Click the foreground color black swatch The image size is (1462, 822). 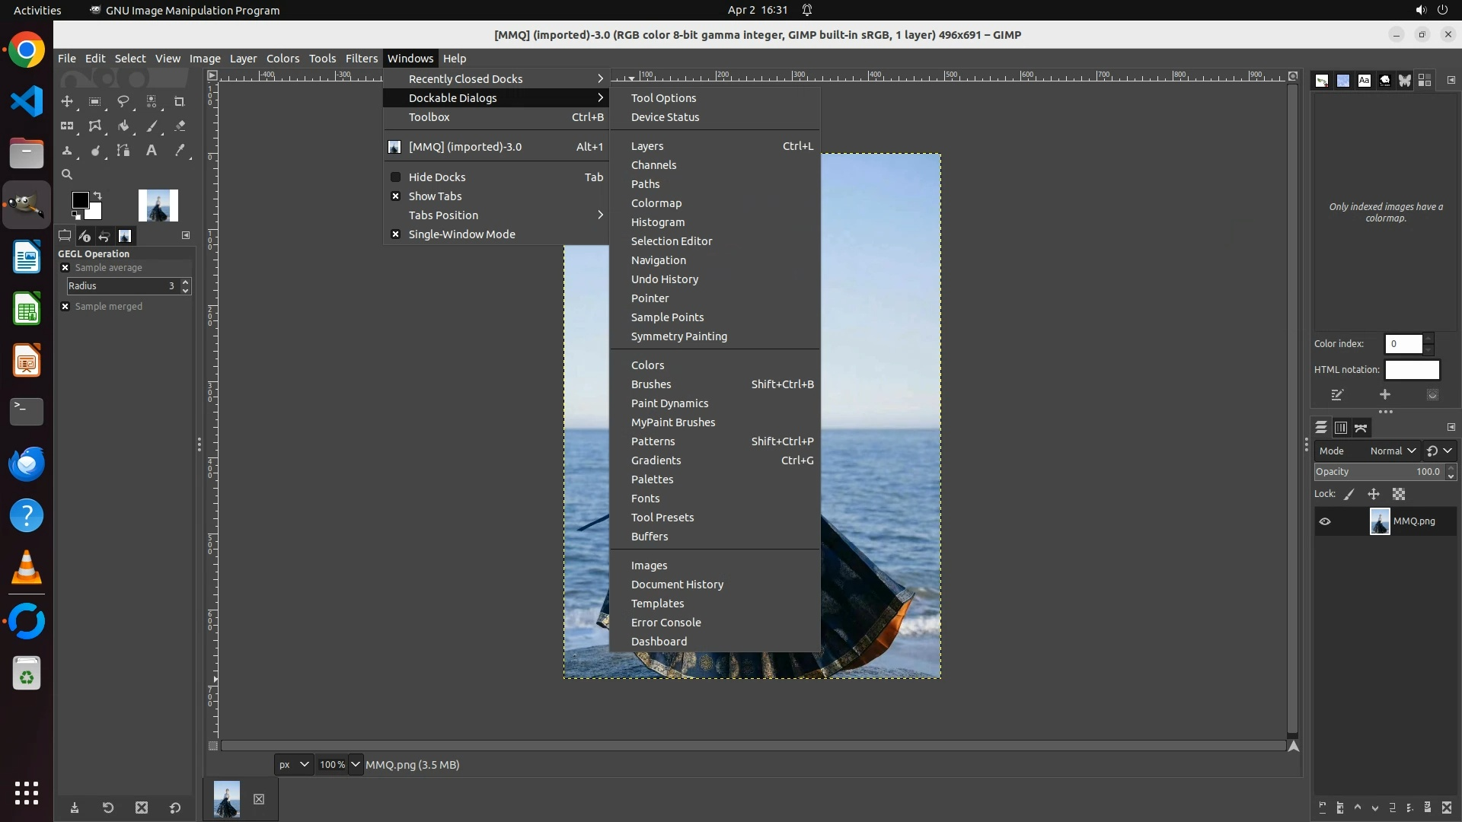79,199
